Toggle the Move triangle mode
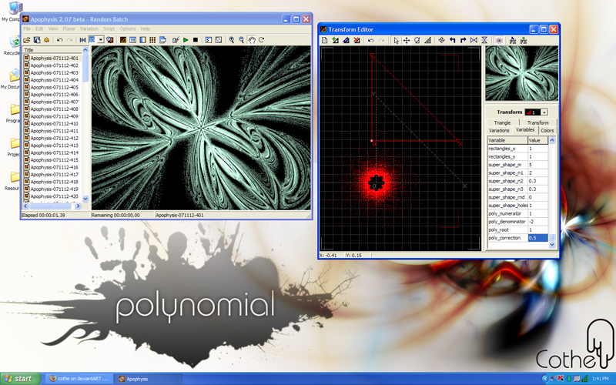 pyautogui.click(x=407, y=40)
